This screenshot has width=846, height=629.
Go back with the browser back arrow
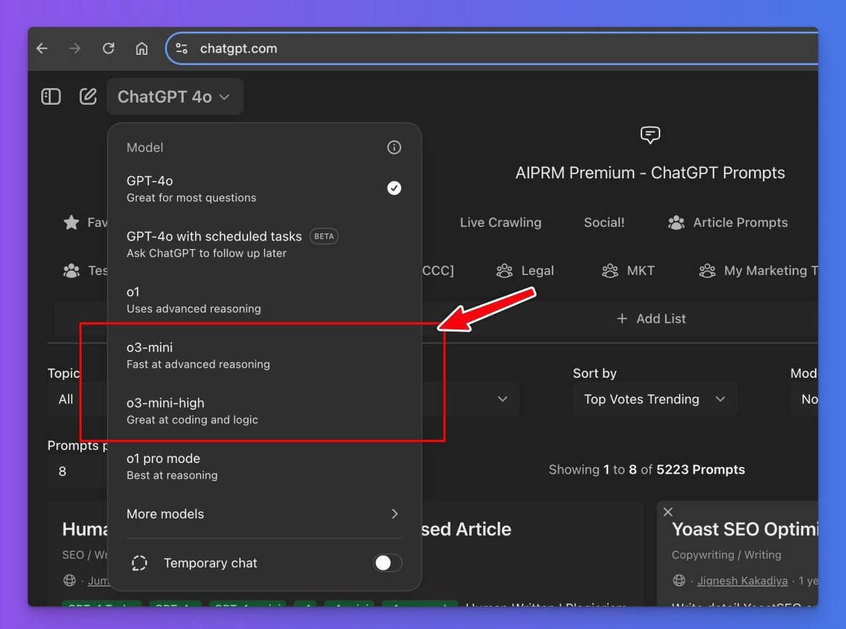pyautogui.click(x=42, y=48)
